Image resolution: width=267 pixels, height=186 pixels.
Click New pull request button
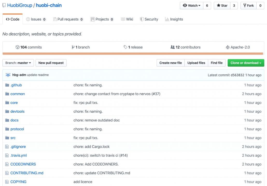(51, 63)
